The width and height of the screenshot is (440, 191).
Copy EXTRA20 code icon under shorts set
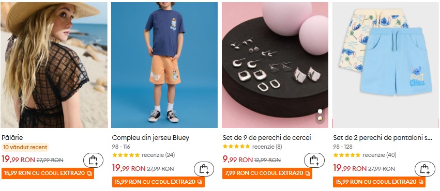click(x=421, y=182)
